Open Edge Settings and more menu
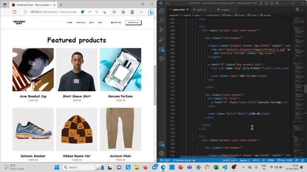 142,12
